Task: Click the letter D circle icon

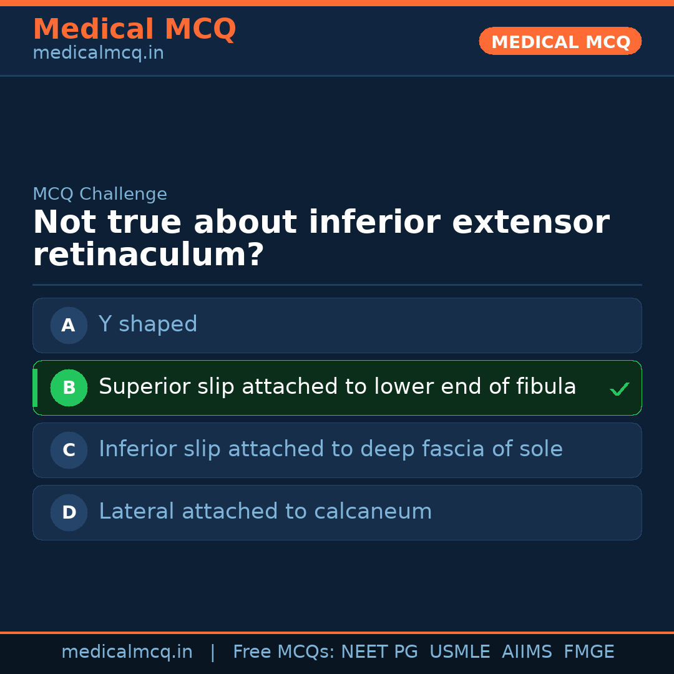Action: click(x=69, y=512)
